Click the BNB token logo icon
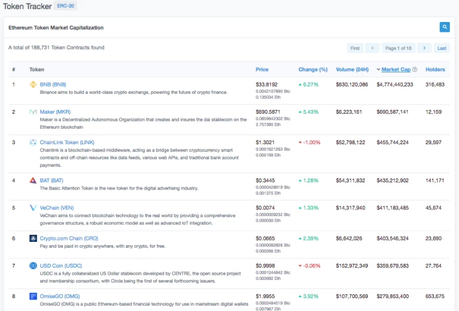This screenshot has height=311, width=459. 33,85
